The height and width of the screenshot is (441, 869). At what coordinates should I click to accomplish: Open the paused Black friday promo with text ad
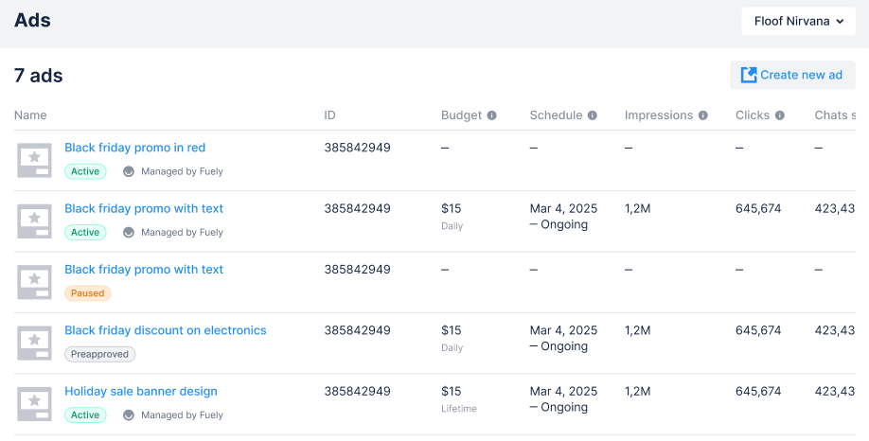[144, 270]
